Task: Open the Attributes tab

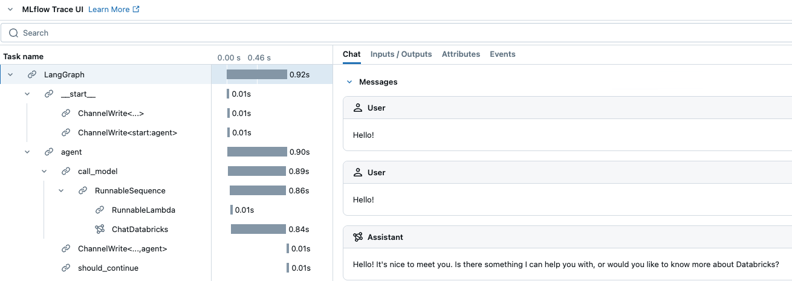Action: 461,54
